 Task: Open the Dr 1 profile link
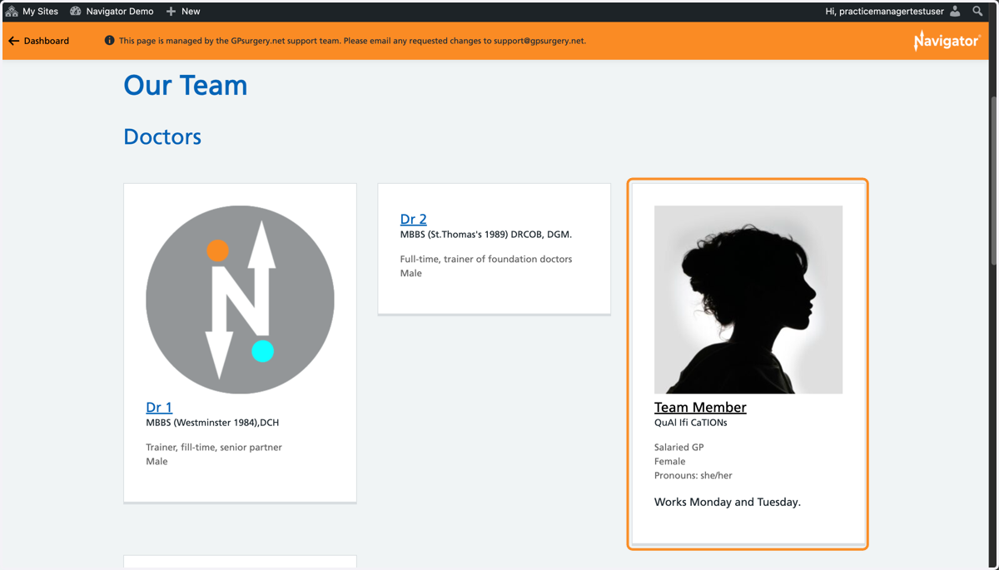coord(159,407)
